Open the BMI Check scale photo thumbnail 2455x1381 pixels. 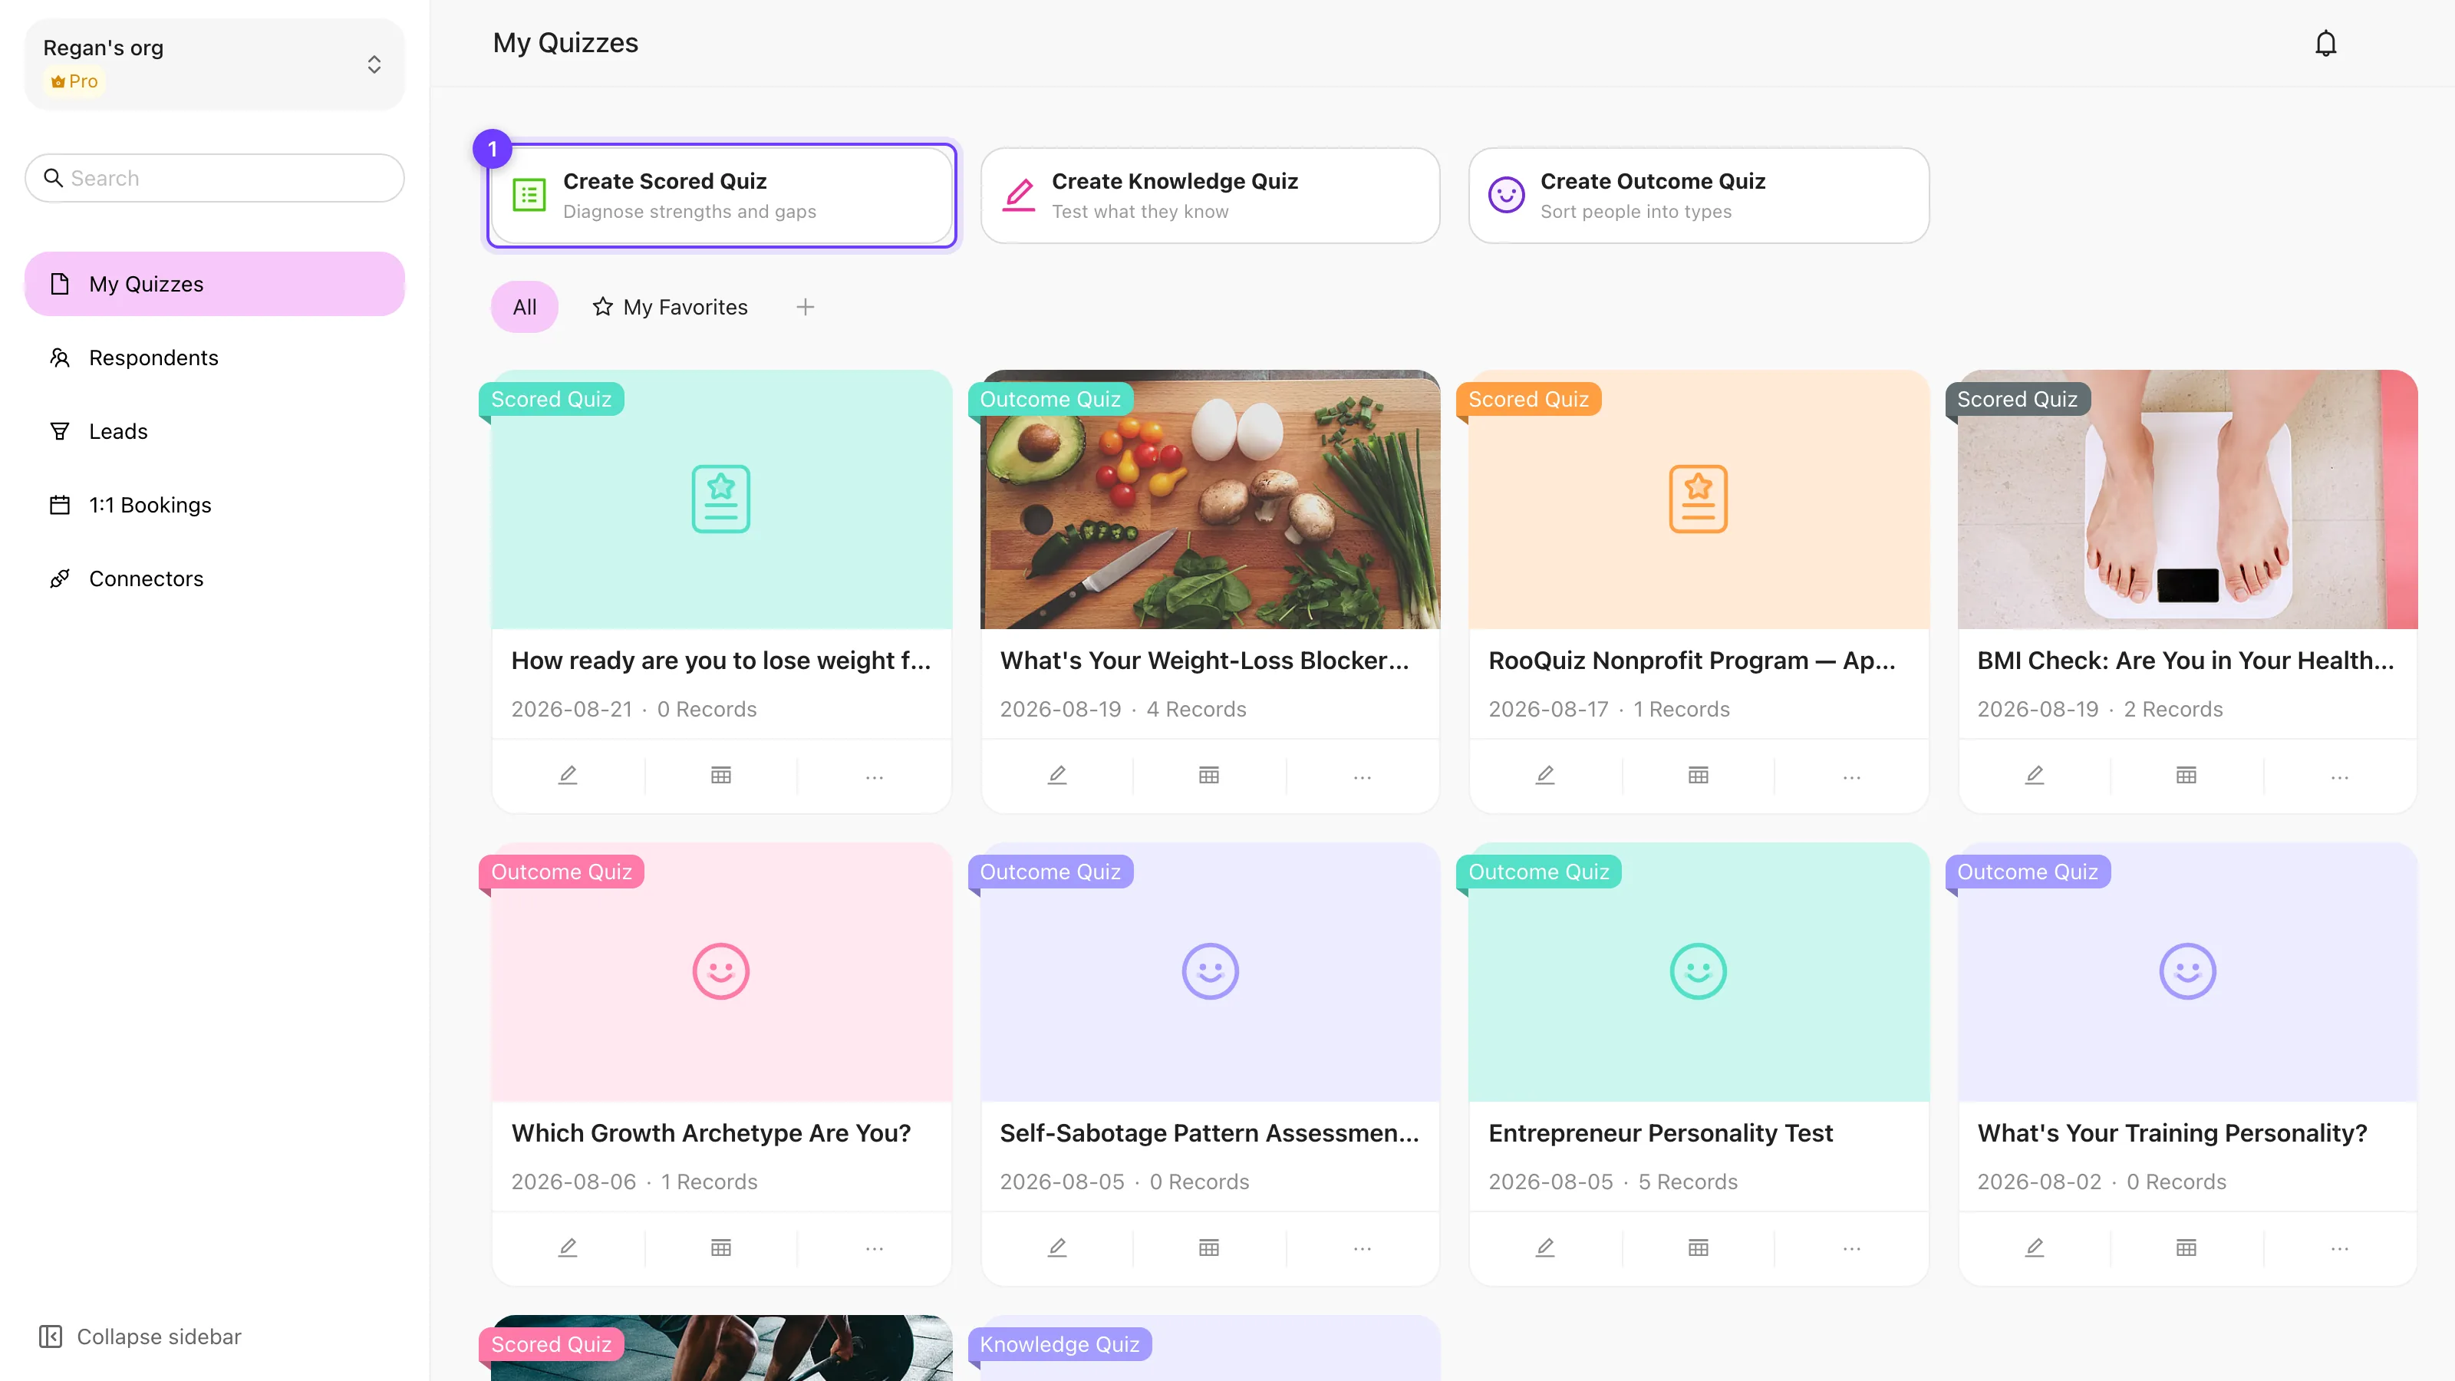tap(2187, 499)
